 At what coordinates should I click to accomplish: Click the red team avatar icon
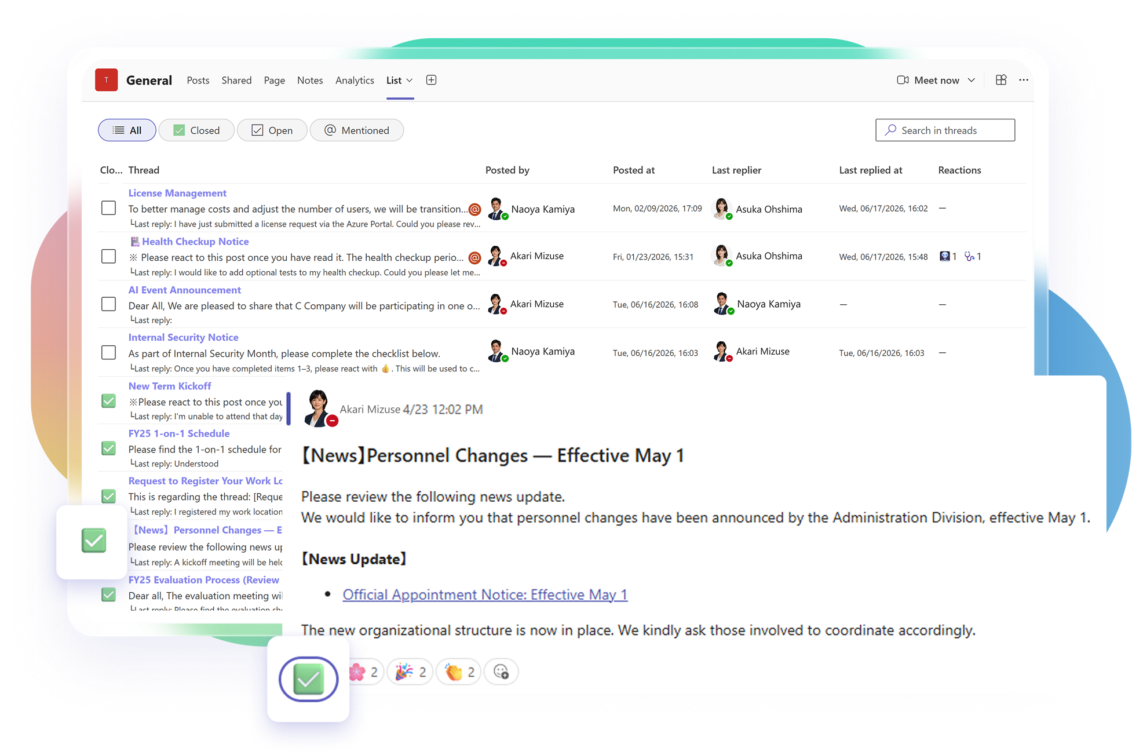click(107, 80)
